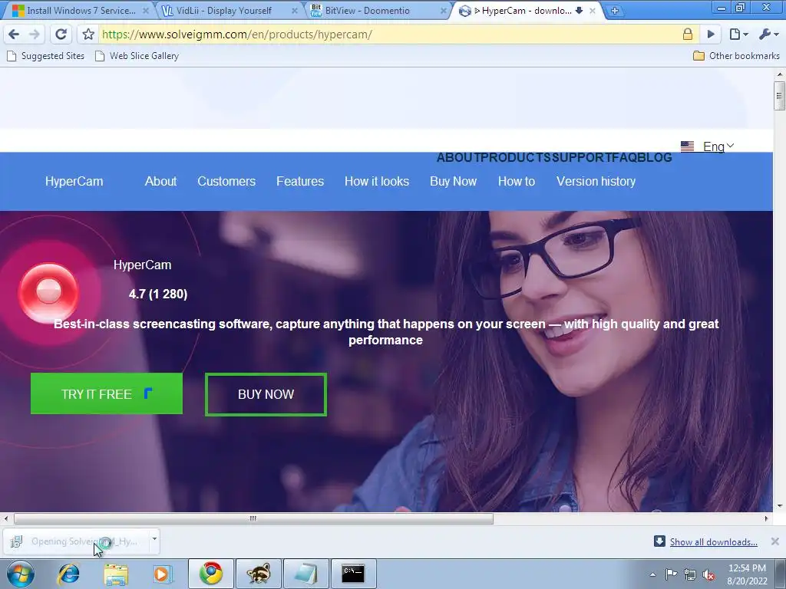
Task: Select the raccoon app taskbar button
Action: (x=258, y=574)
